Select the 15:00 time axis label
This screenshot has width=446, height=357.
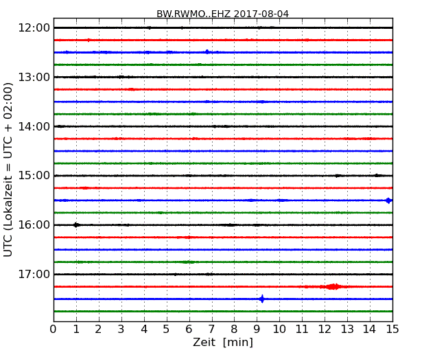(34, 175)
